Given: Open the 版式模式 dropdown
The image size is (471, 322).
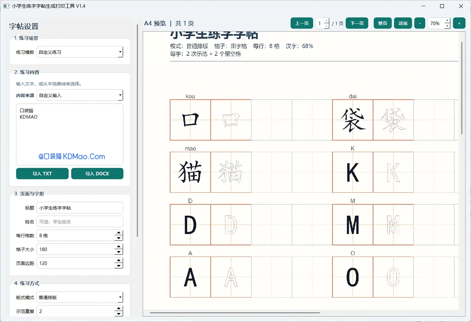Looking at the screenshot, I should point(80,297).
